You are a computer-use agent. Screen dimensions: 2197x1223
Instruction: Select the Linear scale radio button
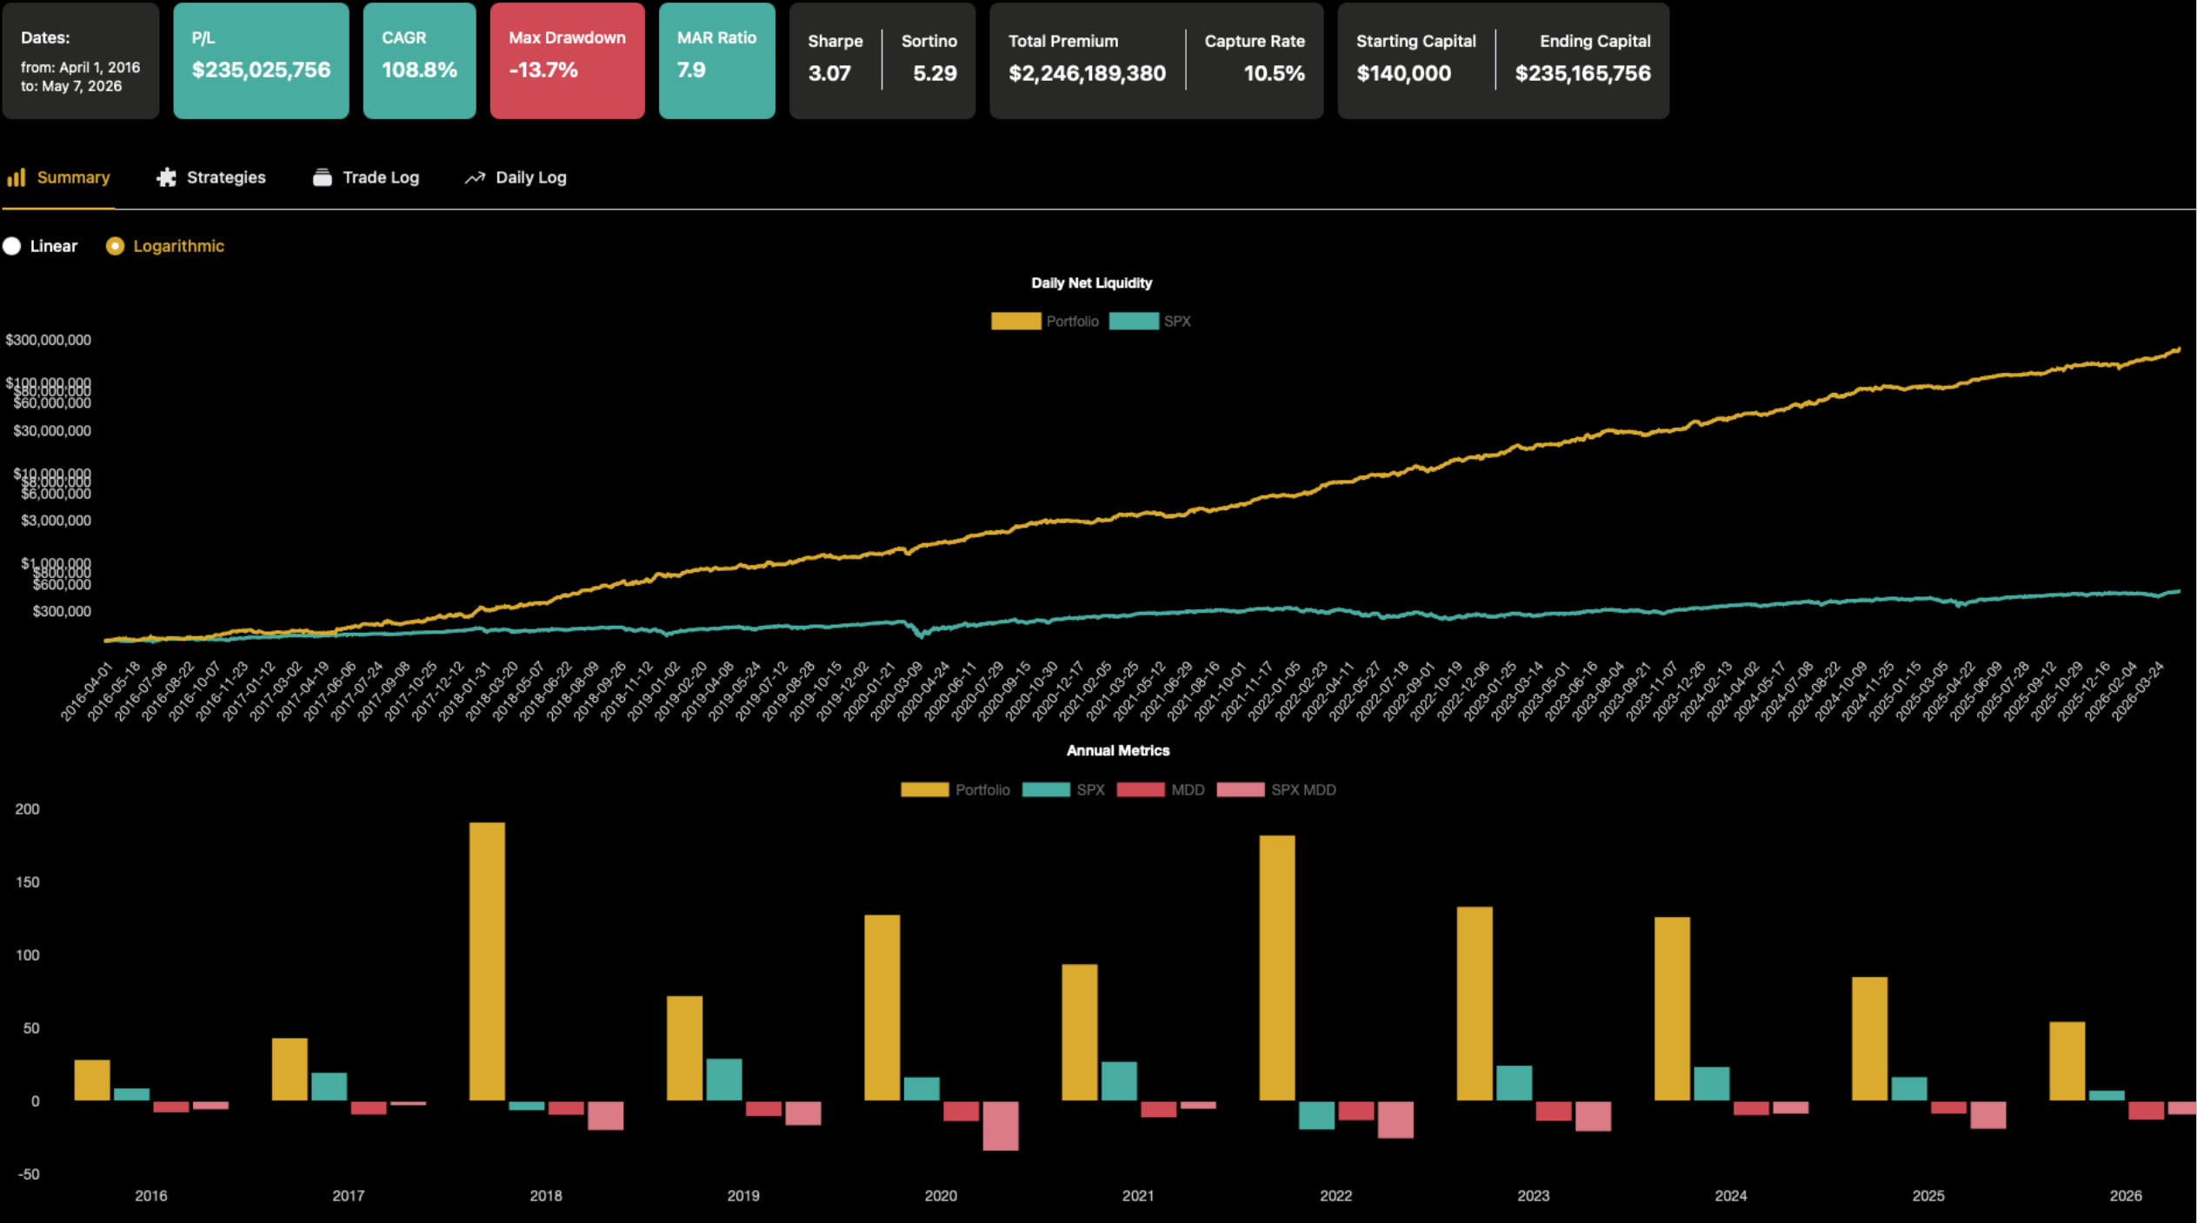coord(12,246)
